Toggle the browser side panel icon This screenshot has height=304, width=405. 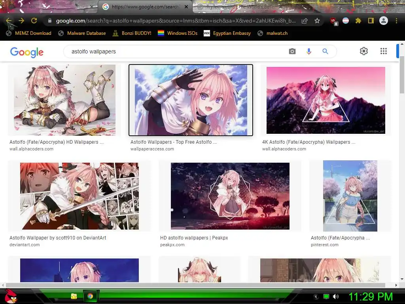371,21
